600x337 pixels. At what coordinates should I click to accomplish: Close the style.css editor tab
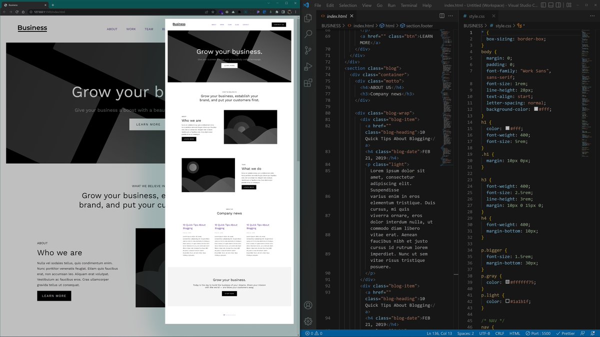[493, 16]
